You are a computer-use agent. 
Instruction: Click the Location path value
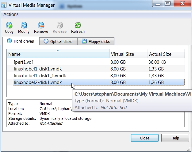tap(56, 109)
